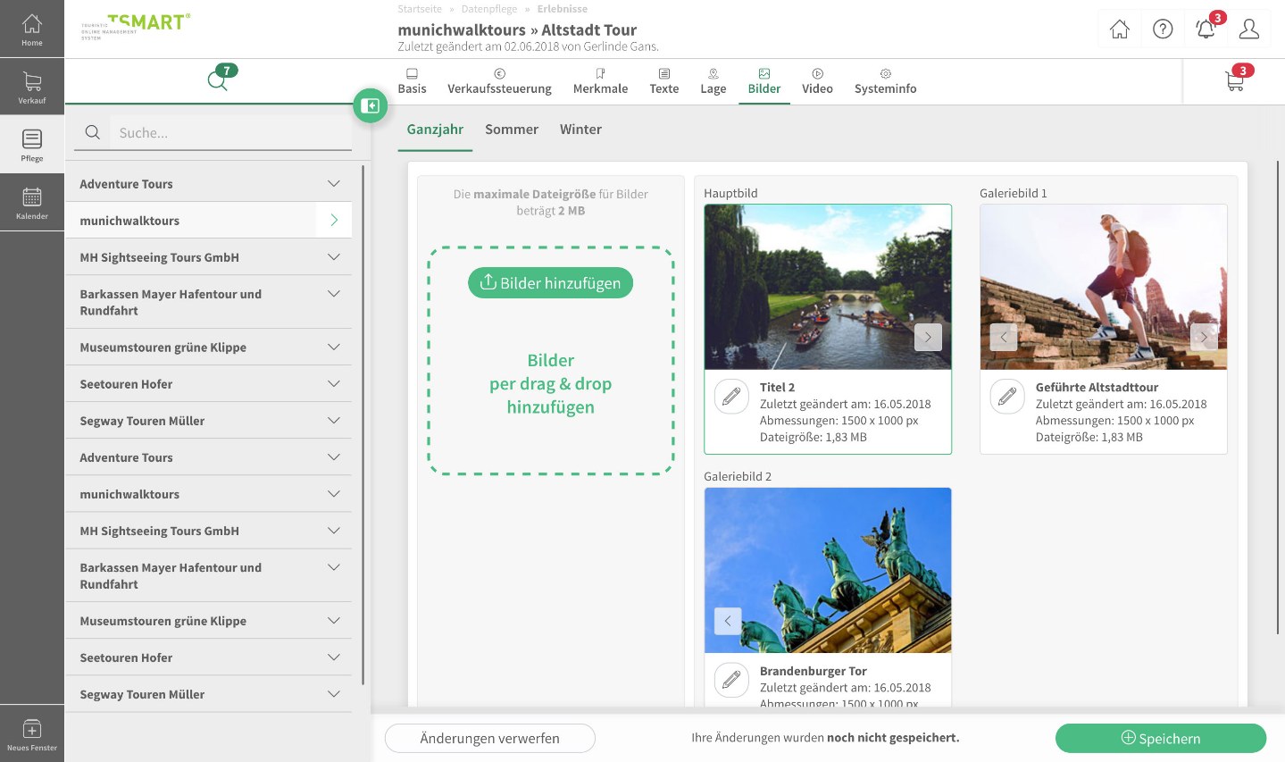The width and height of the screenshot is (1285, 762).
Task: Open a Neues Fenster
Action: point(32,733)
